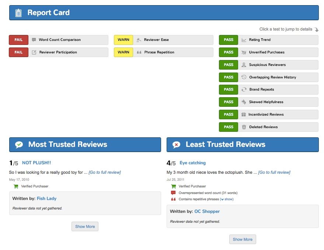The image size is (324, 250).
Task: Click the PASS badge for Deleted Reviews
Action: click(x=229, y=127)
